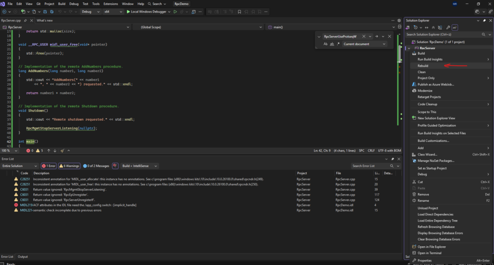Click the Save icon in the toolbar

pos(45,12)
